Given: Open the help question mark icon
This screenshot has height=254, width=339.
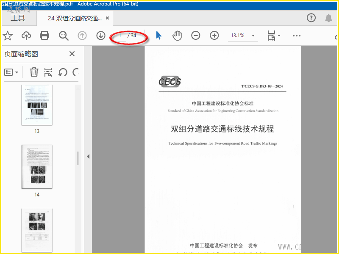Looking at the screenshot, I should click(311, 18).
